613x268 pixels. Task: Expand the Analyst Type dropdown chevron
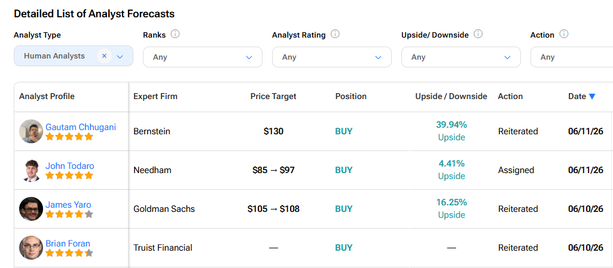click(x=120, y=57)
